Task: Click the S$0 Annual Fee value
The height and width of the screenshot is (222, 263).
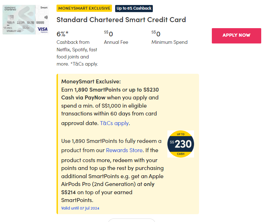Action: (x=108, y=34)
